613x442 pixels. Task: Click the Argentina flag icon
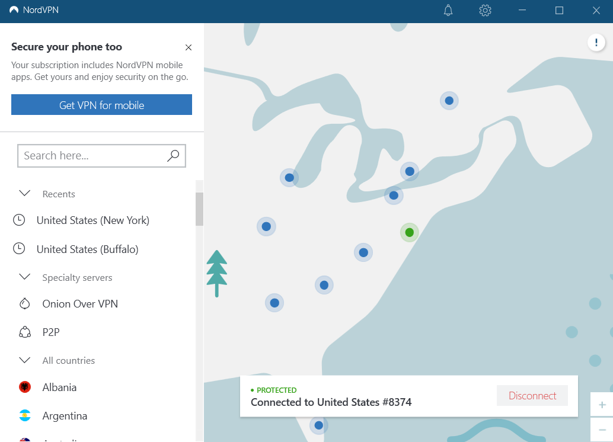pyautogui.click(x=25, y=416)
